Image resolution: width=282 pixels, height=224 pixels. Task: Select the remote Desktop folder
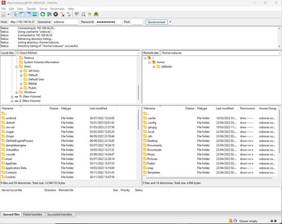click(x=152, y=141)
